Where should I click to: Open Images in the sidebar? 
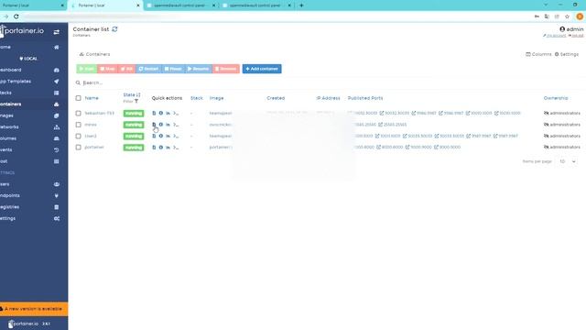pyautogui.click(x=30, y=115)
